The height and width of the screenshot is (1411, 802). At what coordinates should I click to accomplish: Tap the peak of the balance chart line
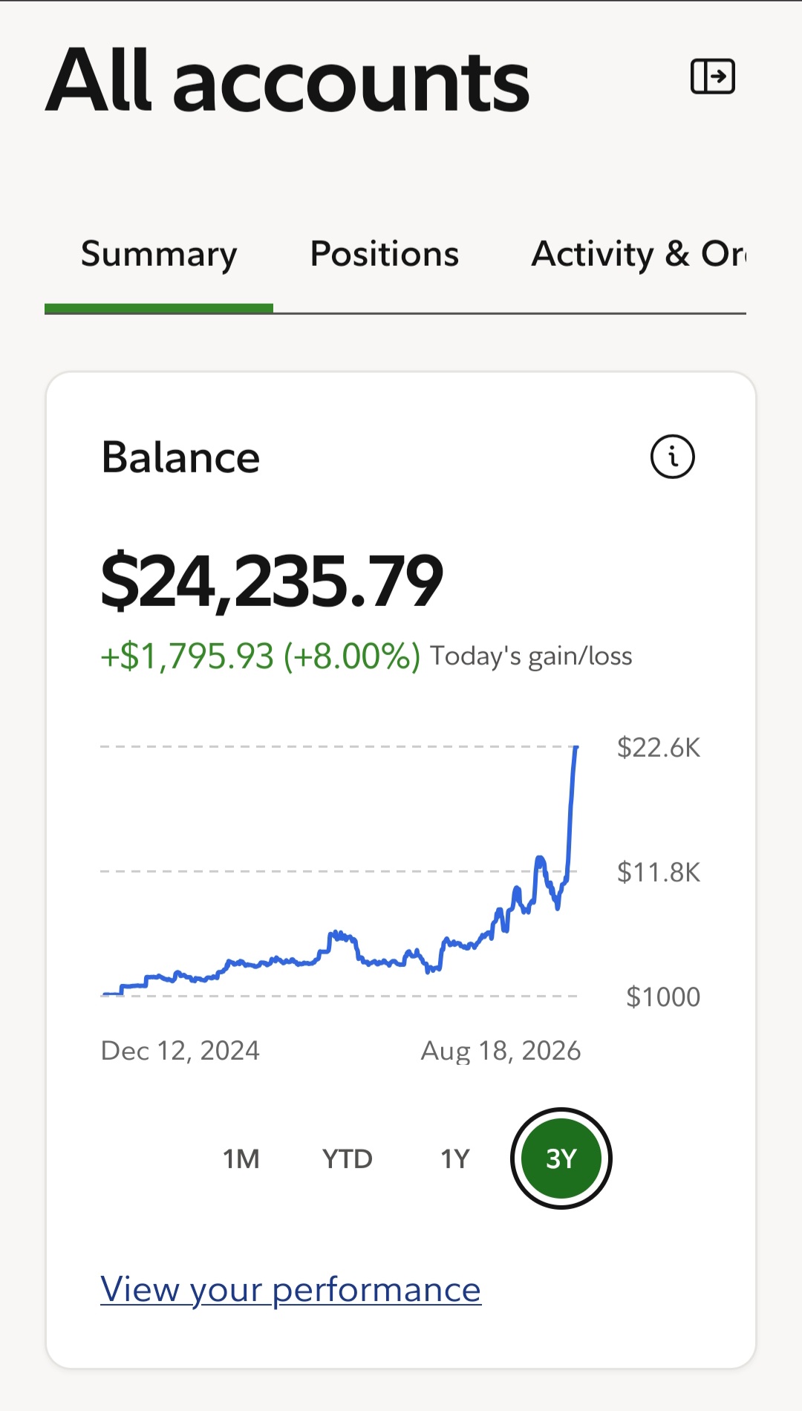click(x=576, y=748)
